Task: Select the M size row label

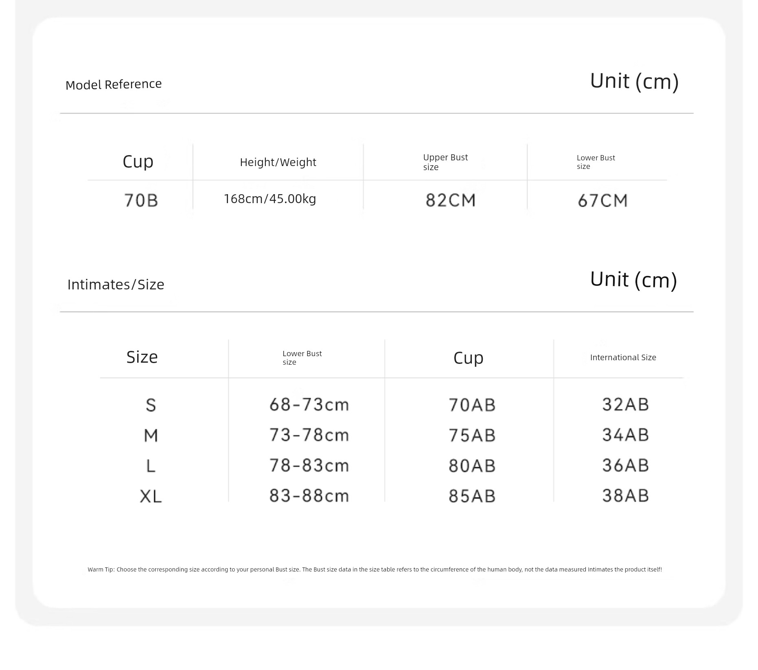Action: [151, 436]
